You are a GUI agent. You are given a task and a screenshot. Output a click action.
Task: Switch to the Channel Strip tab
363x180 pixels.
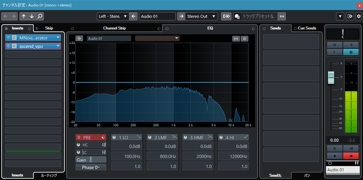[x=114, y=28]
